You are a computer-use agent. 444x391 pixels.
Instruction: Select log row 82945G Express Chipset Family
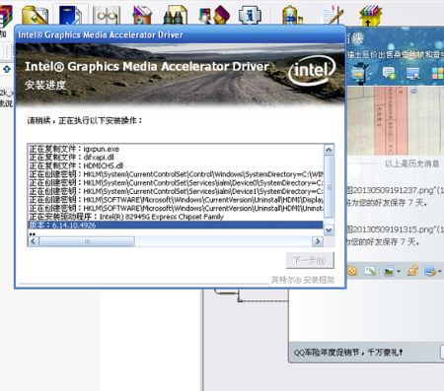[176, 217]
